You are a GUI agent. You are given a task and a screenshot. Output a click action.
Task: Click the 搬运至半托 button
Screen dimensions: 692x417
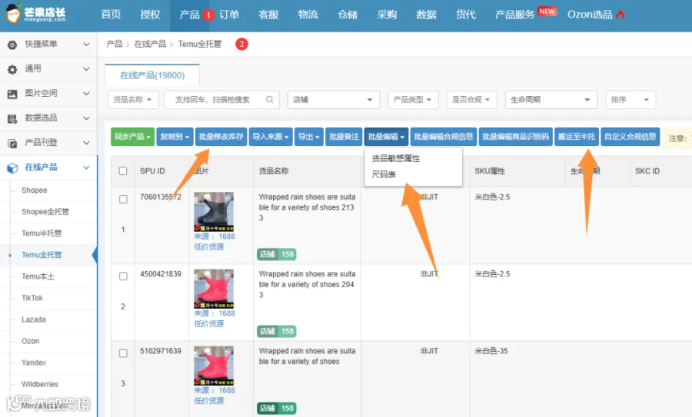(577, 137)
